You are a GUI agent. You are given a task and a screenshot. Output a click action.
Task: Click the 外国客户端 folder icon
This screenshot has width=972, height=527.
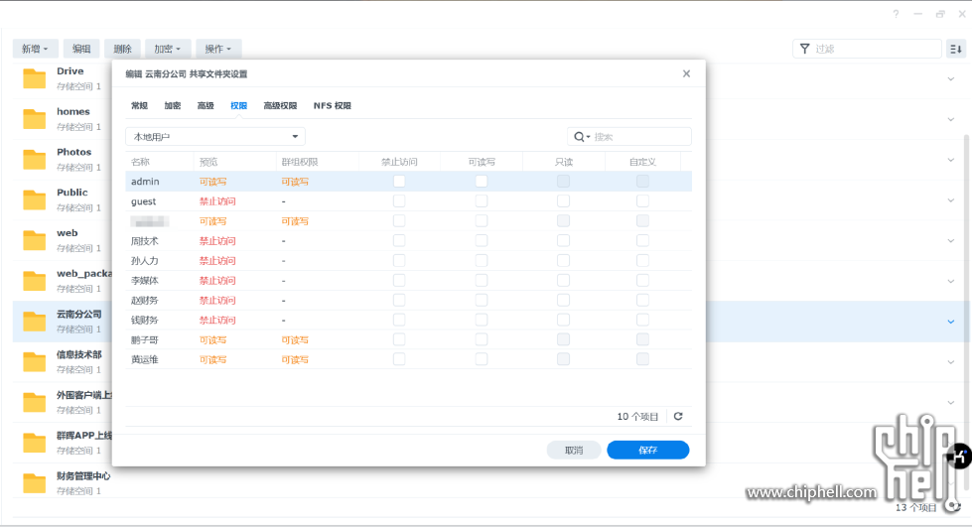[34, 402]
